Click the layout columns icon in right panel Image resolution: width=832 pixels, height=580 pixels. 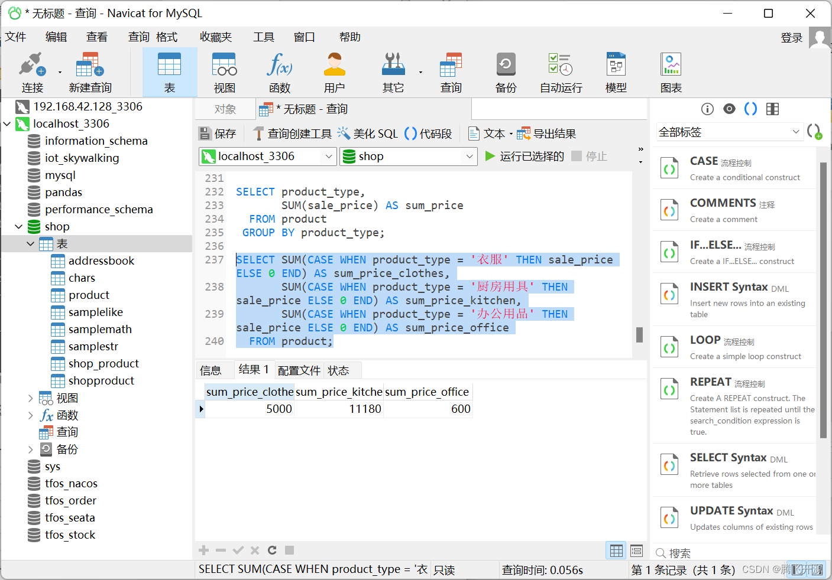[772, 109]
